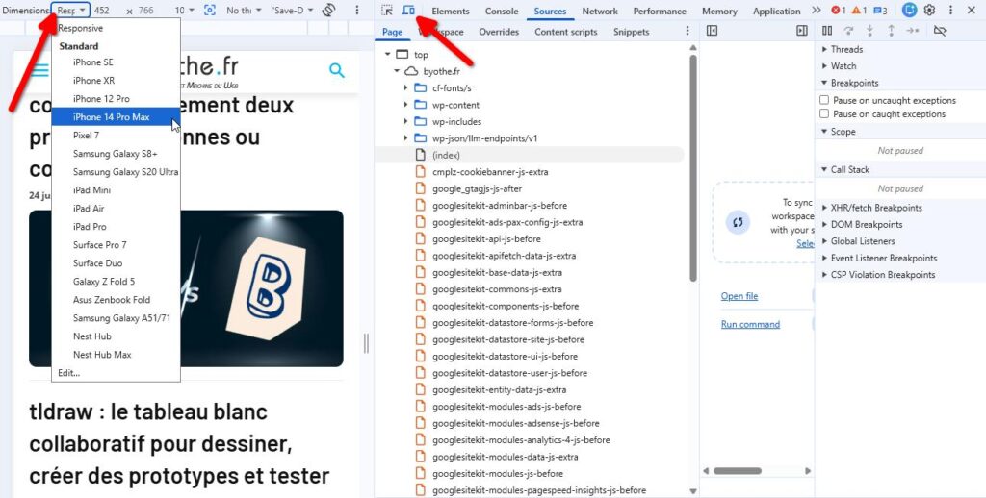Switch to the Elements tab
This screenshot has height=498, width=986.
coord(451,11)
